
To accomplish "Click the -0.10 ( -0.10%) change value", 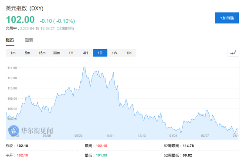I will coord(58,21).
